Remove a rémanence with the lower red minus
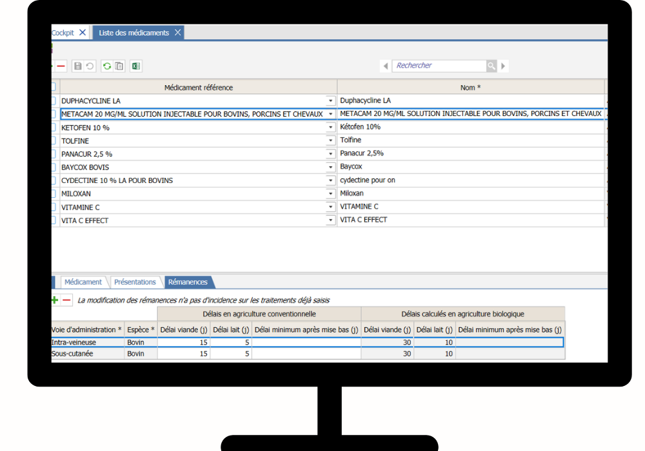 [66, 300]
